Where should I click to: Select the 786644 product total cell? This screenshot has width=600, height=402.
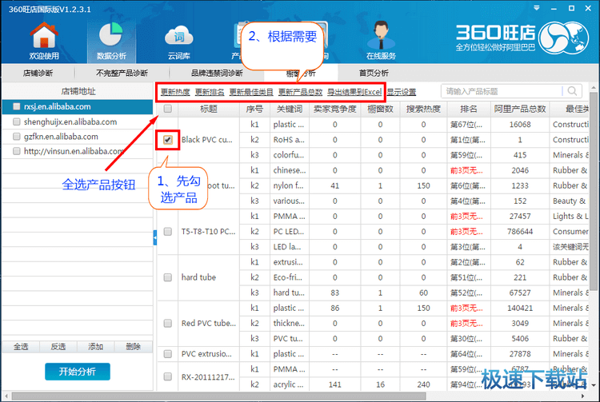(520, 232)
